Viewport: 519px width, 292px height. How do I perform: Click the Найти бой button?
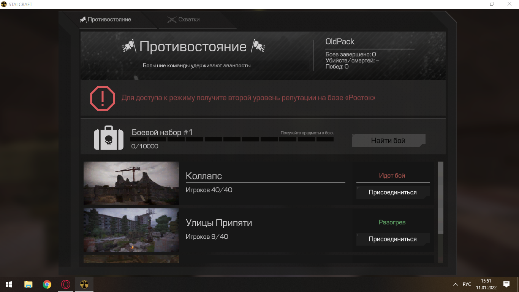(389, 141)
